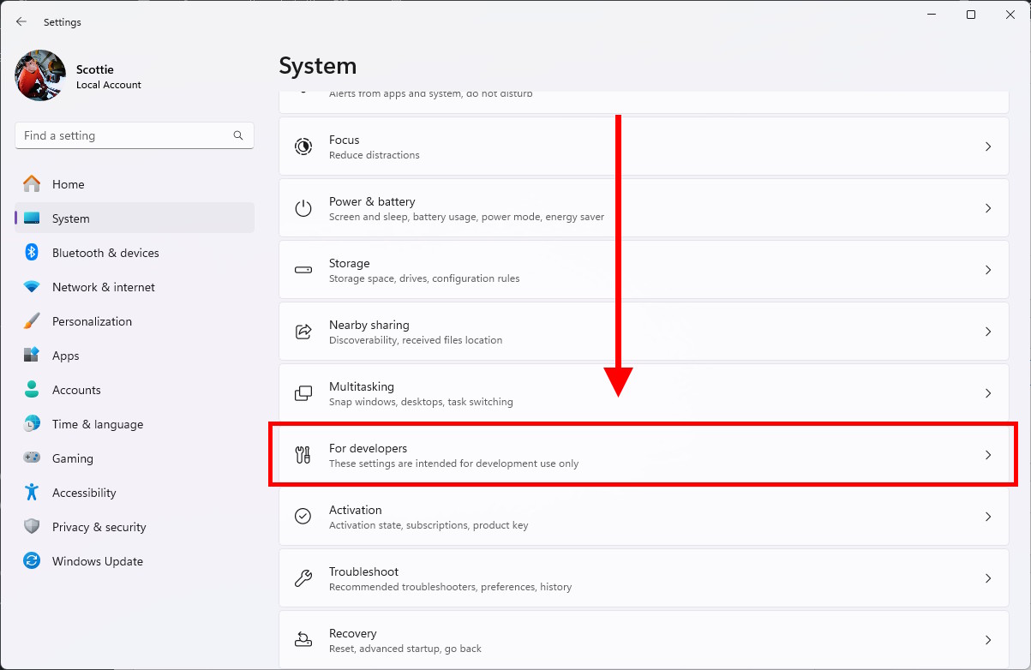1031x670 pixels.
Task: Click the Troubleshoot title
Action: 363,571
